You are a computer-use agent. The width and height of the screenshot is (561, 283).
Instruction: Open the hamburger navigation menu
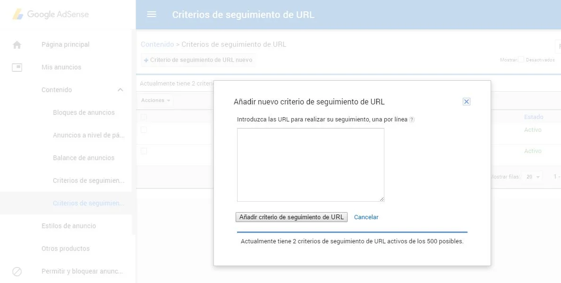[152, 14]
